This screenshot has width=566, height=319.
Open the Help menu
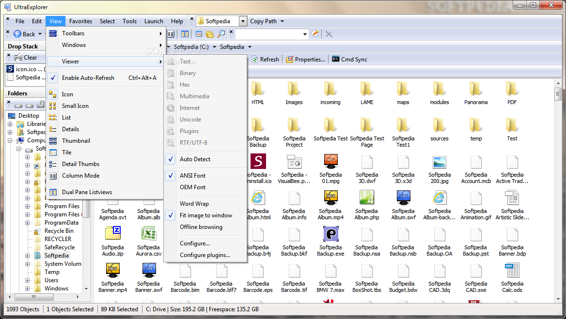pos(177,21)
